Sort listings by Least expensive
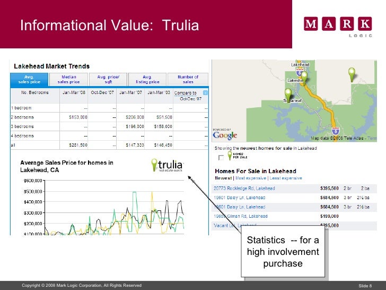Screen dimensions: 386x290 pos(286,178)
